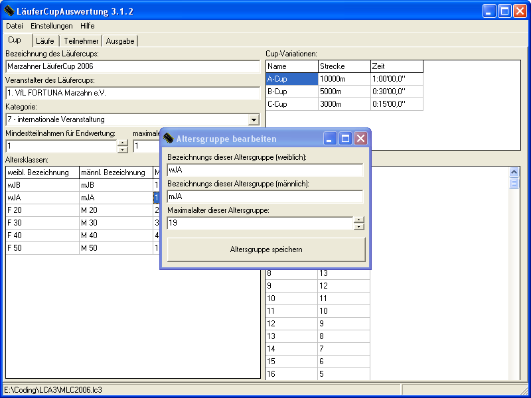Select the F 20 cell

42,210
